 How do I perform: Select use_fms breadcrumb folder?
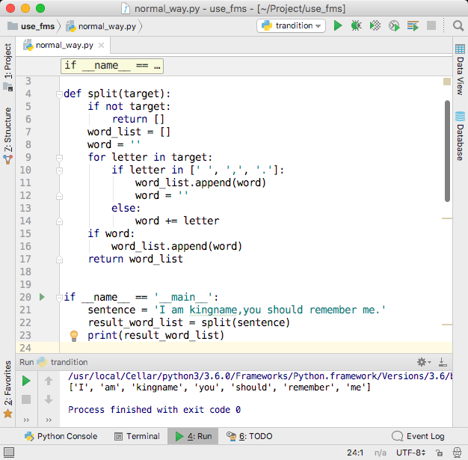point(31,26)
